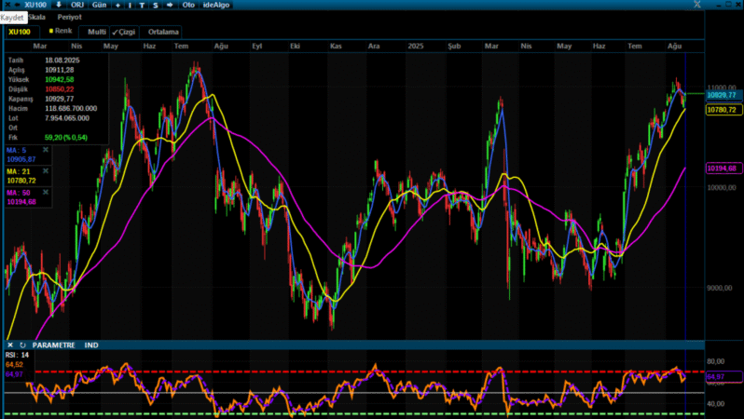
Task: Open the ideAlgo menu
Action: click(x=216, y=5)
